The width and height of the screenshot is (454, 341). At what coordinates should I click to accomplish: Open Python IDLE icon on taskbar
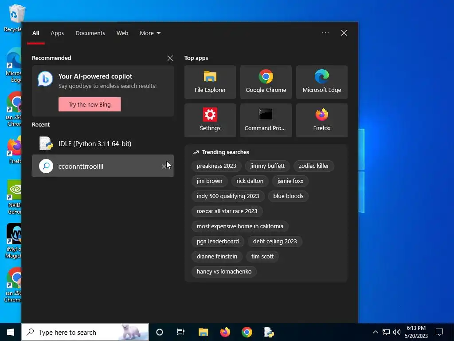pyautogui.click(x=269, y=332)
